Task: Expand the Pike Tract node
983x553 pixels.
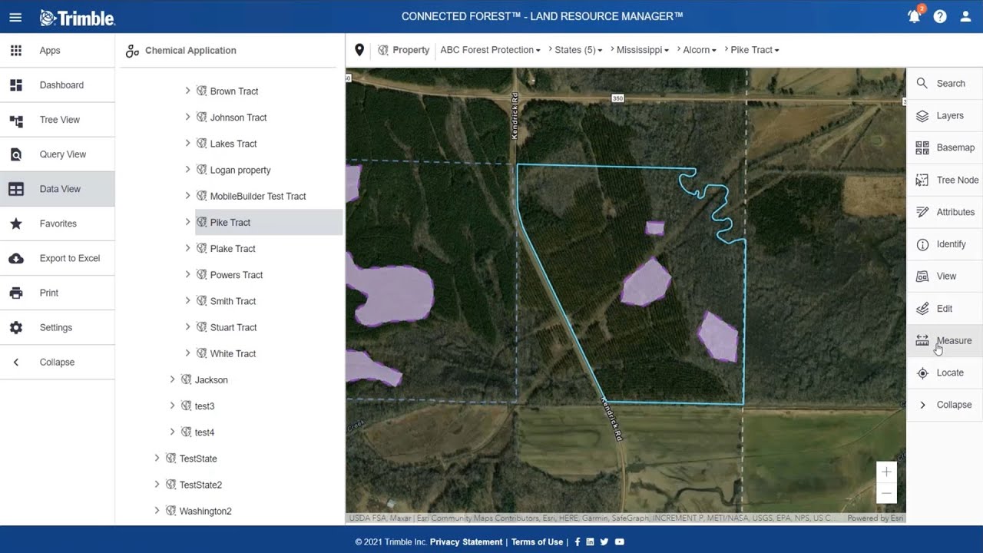Action: click(187, 222)
